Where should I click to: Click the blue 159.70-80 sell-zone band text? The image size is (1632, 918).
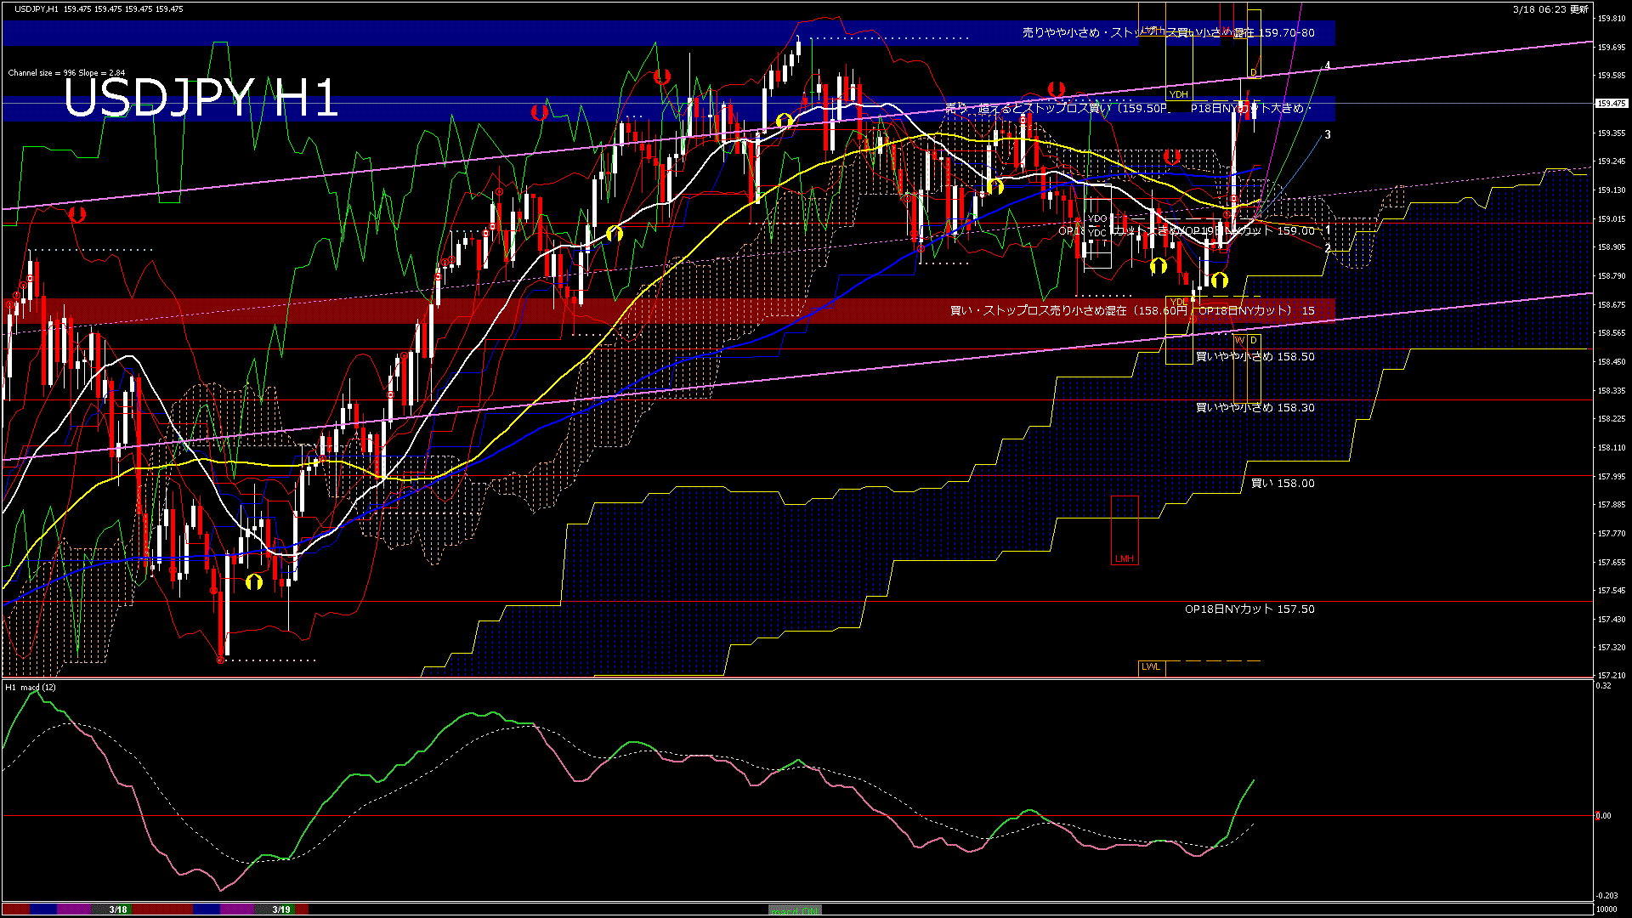(1168, 33)
